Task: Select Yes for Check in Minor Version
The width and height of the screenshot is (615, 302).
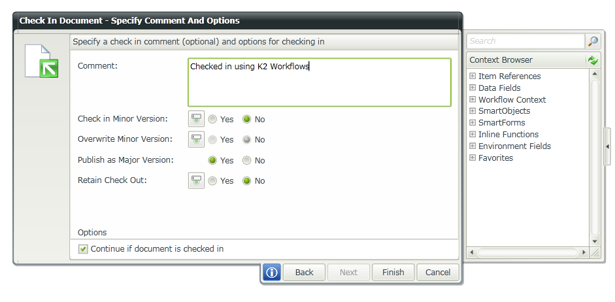Action: point(213,120)
